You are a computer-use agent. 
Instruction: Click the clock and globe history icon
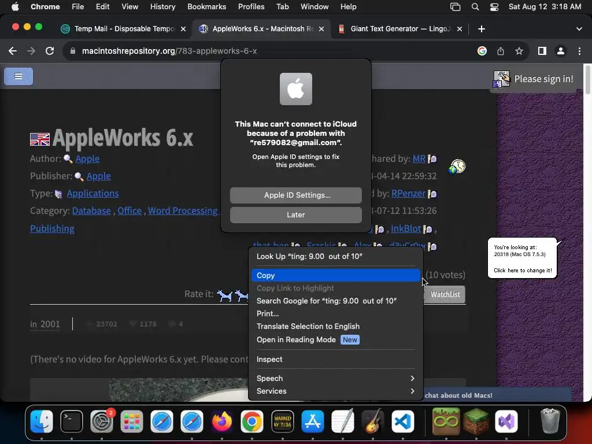tap(457, 166)
